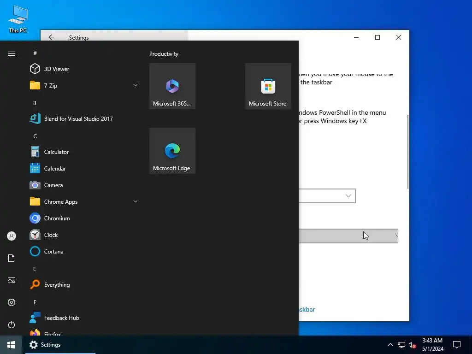The height and width of the screenshot is (354, 472).
Task: Launch the Camera app icon
Action: tap(35, 185)
